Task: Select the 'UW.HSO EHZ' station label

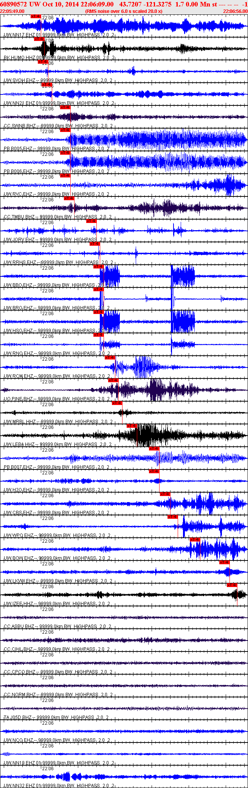Action: (x=18, y=331)
